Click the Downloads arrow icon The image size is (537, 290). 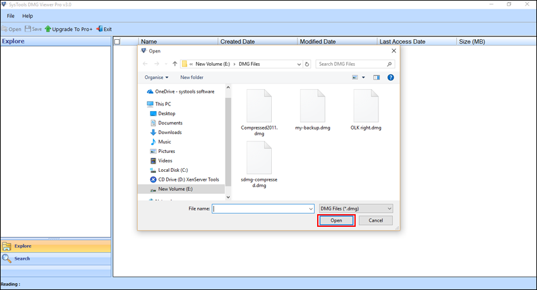[153, 132]
